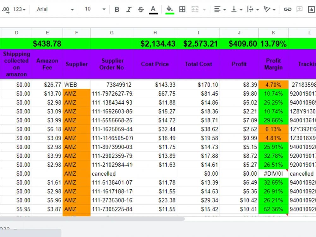Click the 6.13% margin cell
The image size is (316, 237).
pyautogui.click(x=273, y=129)
